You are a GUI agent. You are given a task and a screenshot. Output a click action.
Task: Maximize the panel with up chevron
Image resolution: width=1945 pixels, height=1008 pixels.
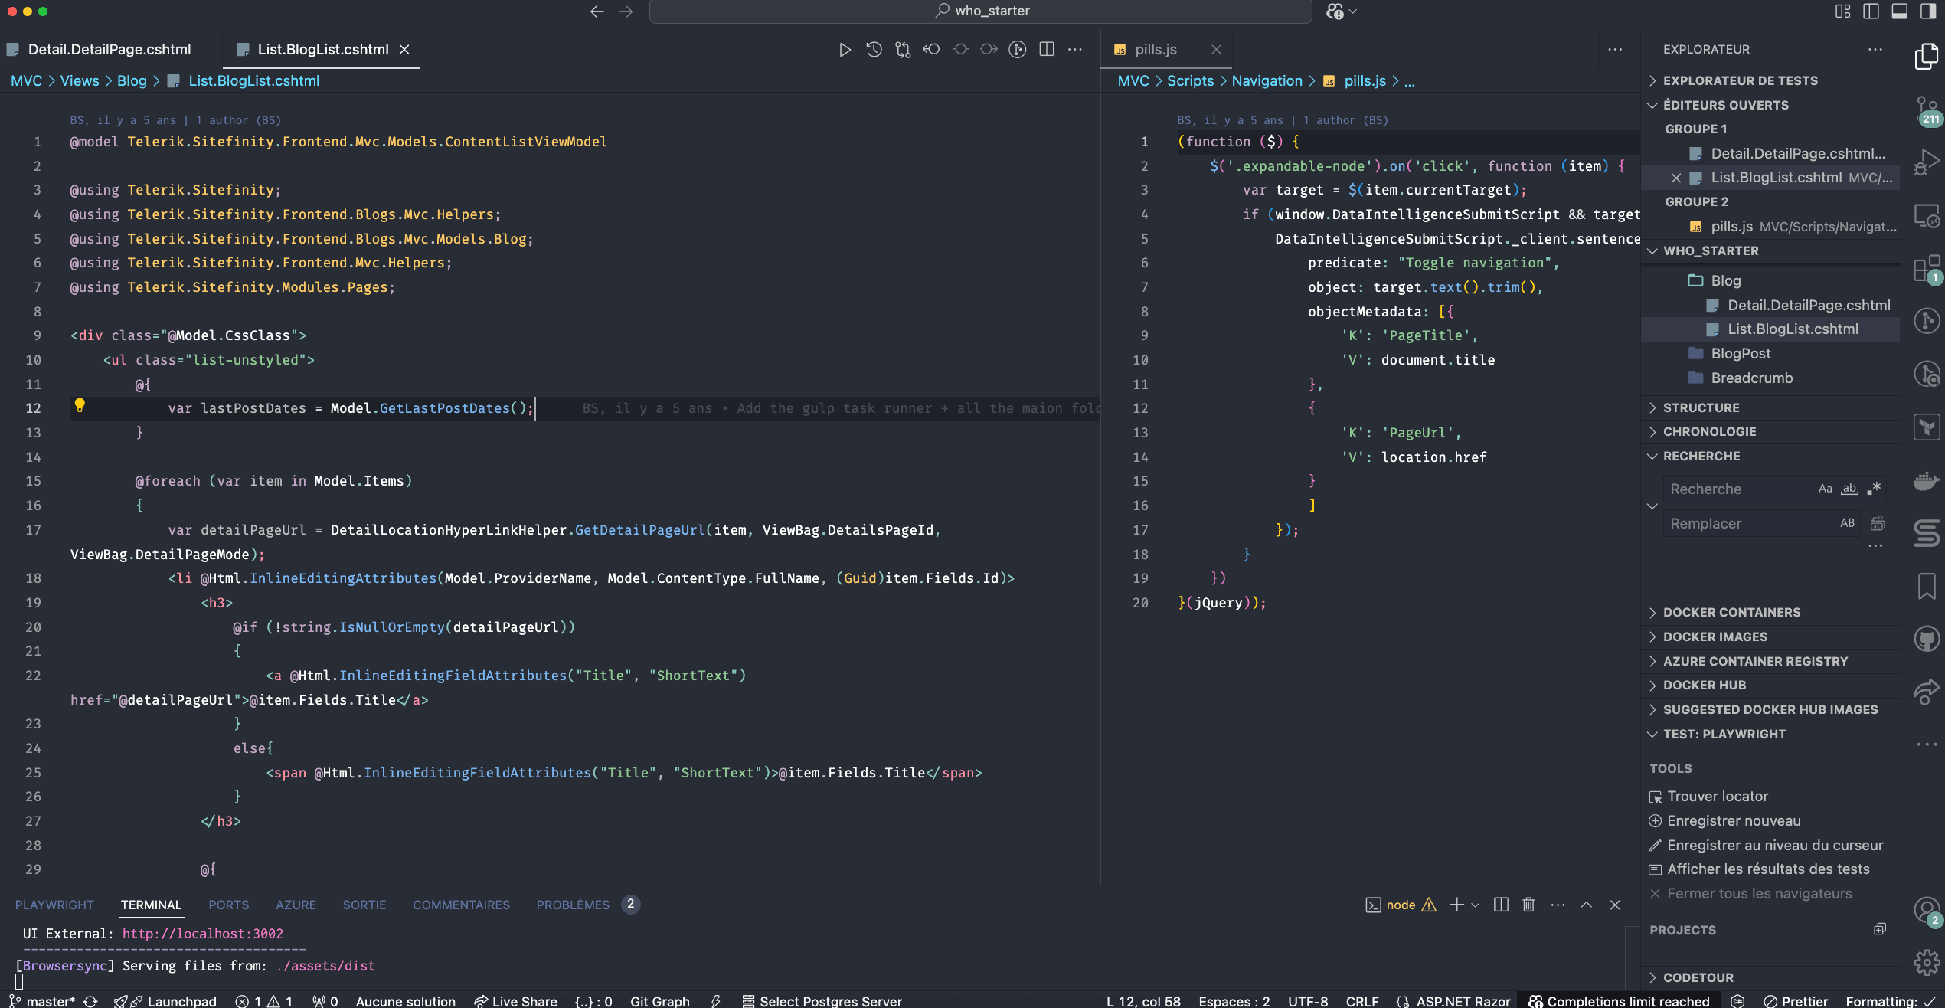click(x=1587, y=905)
